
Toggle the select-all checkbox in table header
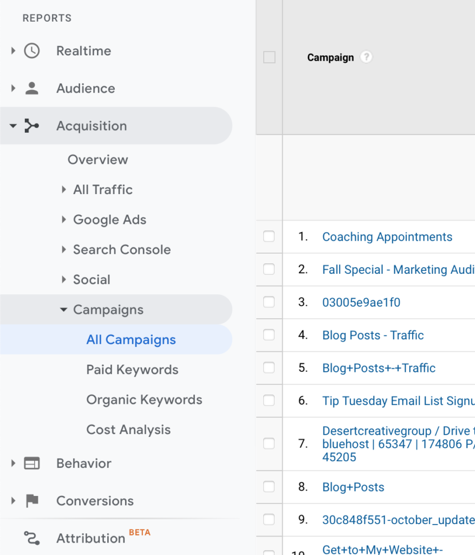tap(269, 57)
